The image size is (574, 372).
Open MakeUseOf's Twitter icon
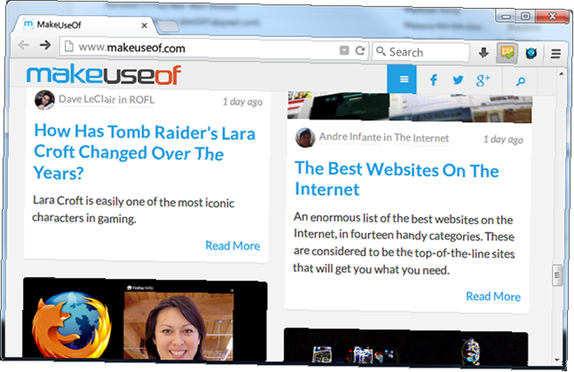pyautogui.click(x=458, y=80)
